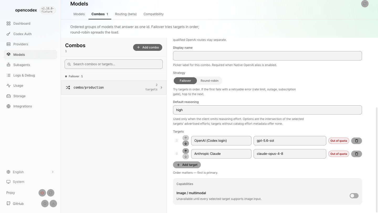Switch to the Compatibility tab
Image resolution: width=378 pixels, height=213 pixels.
tap(154, 14)
